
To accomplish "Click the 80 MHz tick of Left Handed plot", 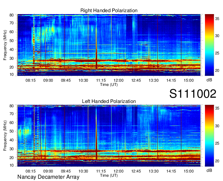I will coord(11,106).
